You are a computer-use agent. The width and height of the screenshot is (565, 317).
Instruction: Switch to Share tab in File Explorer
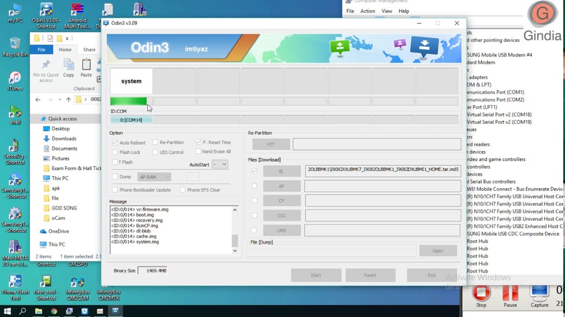coord(89,50)
